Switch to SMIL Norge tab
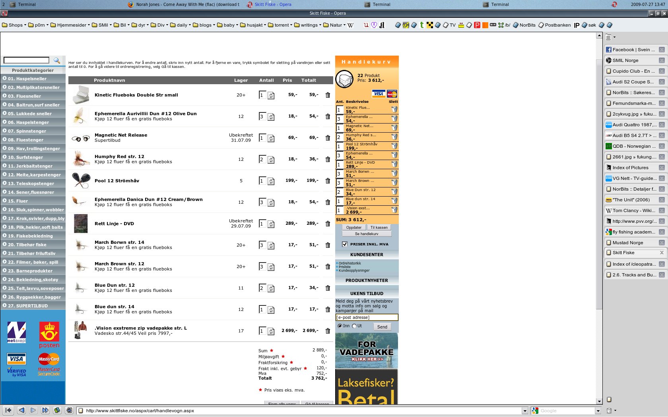668x417 pixels. pos(635,60)
